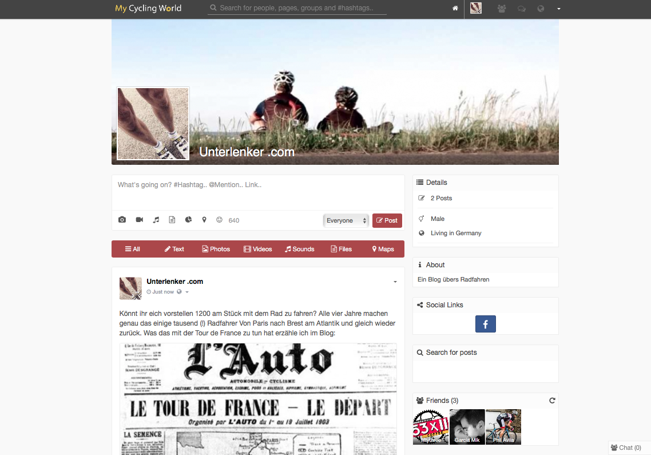Open friend requests icon in top bar
Viewport: 651px width, 455px height.
(502, 9)
